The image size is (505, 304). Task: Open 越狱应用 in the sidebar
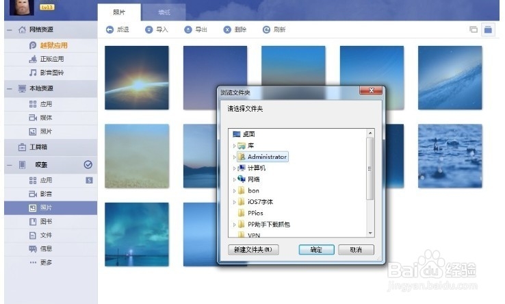coord(51,45)
